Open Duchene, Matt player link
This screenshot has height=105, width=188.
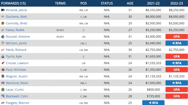tap(16, 17)
